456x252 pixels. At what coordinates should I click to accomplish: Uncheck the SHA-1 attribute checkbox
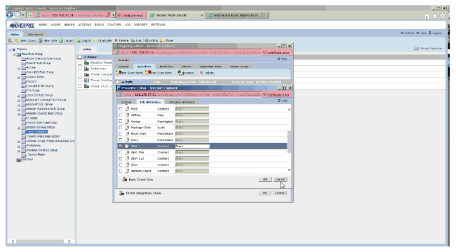[120, 146]
